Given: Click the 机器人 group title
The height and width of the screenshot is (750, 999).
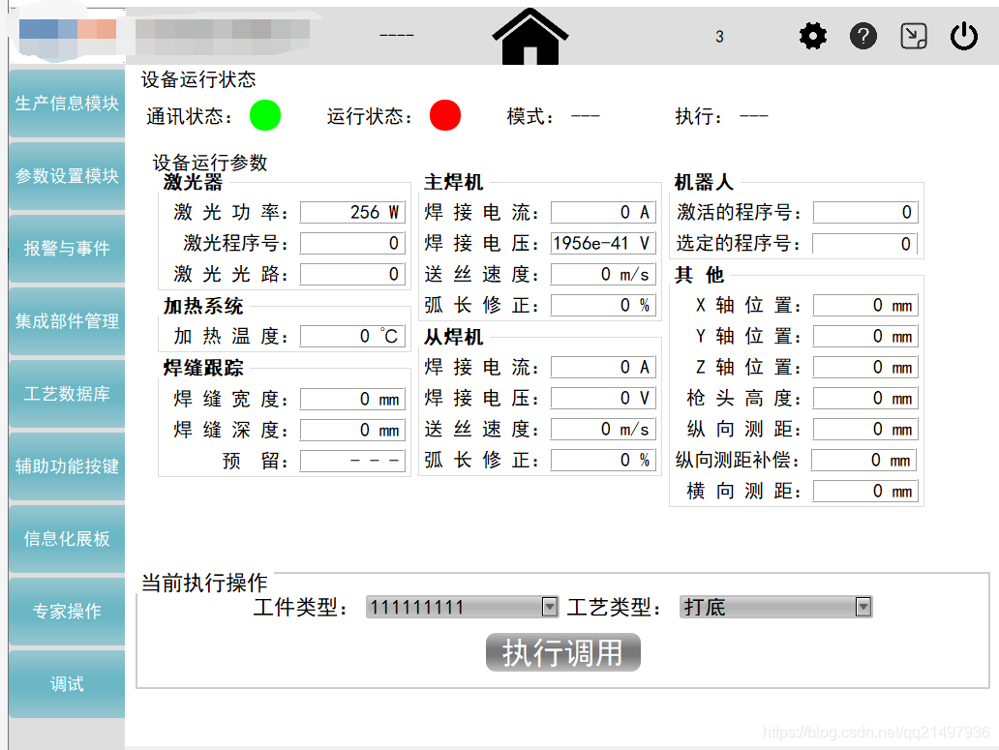Looking at the screenshot, I should click(704, 182).
